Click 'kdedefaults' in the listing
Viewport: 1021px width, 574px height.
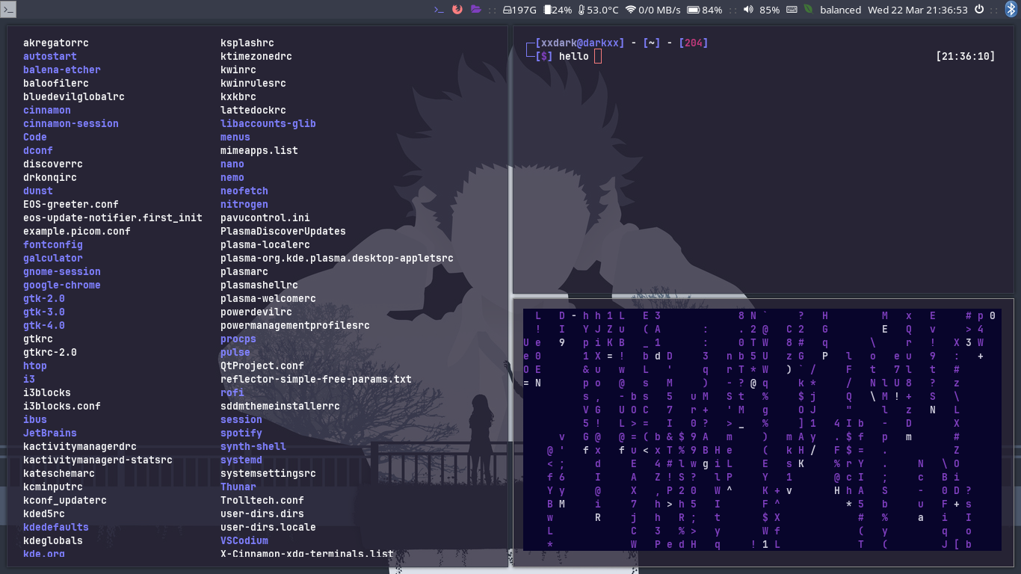point(56,527)
